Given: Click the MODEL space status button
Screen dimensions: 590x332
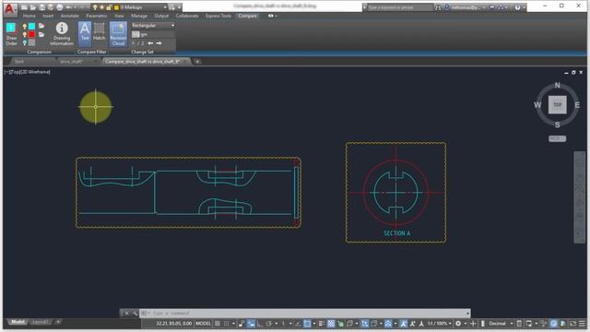Looking at the screenshot, I should click(x=203, y=324).
